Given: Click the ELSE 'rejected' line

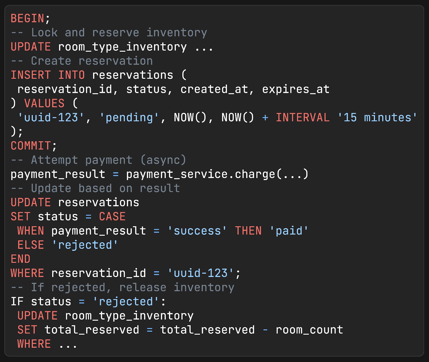Looking at the screenshot, I should coord(68,245).
